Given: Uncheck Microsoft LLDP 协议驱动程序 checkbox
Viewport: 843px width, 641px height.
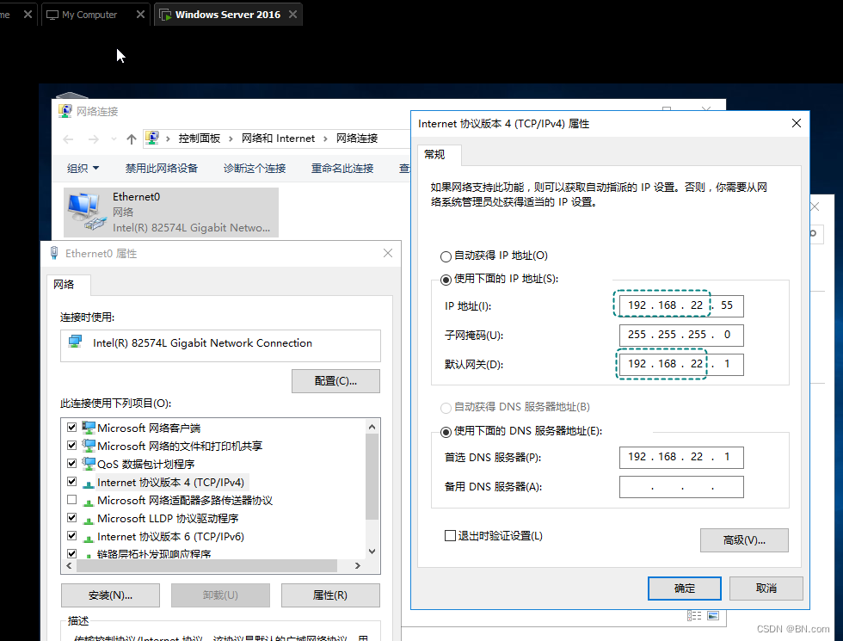Looking at the screenshot, I should tap(71, 517).
